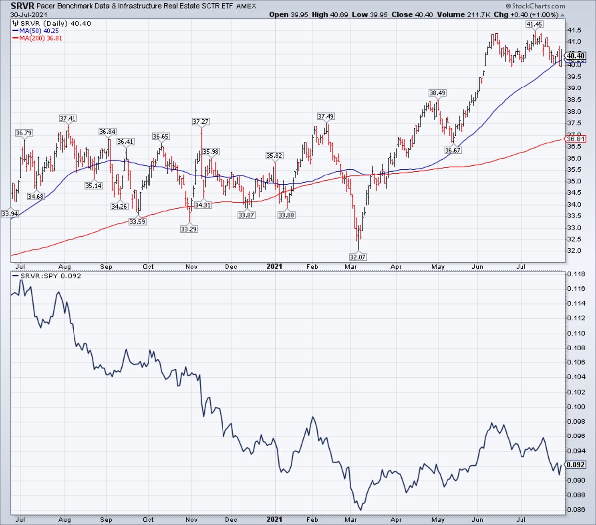Screen dimensions: 596x525
Task: Click the 33.94 starting price label
Action: tap(10, 214)
